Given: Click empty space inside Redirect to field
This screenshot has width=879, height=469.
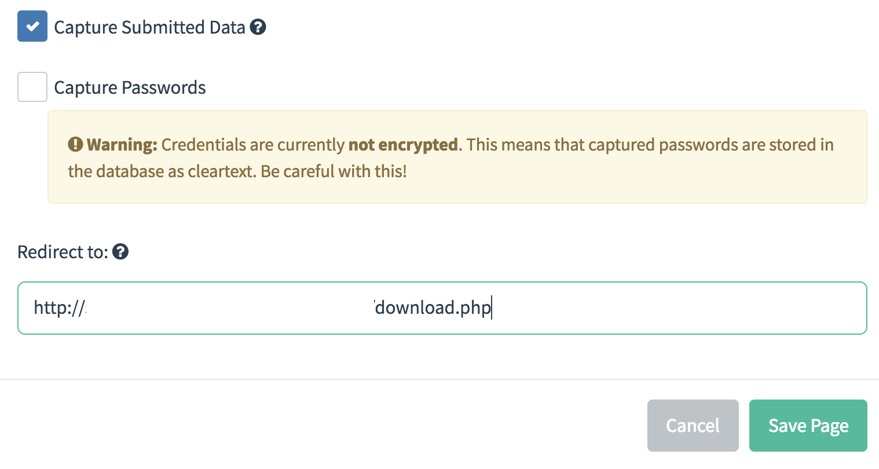Looking at the screenshot, I should click(677, 308).
